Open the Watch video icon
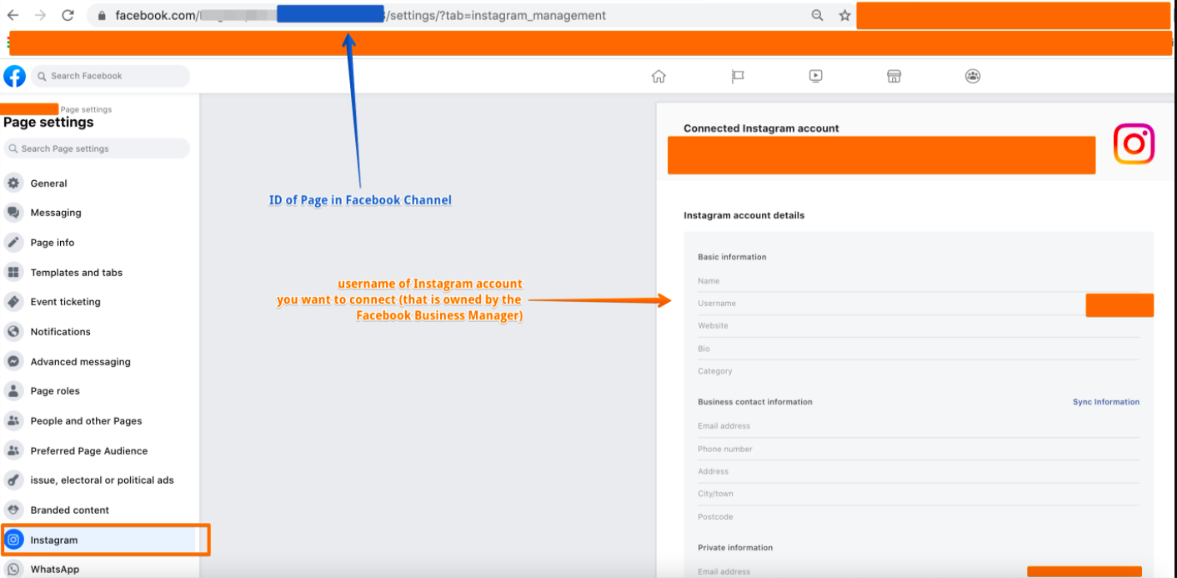1177x578 pixels. click(x=815, y=76)
